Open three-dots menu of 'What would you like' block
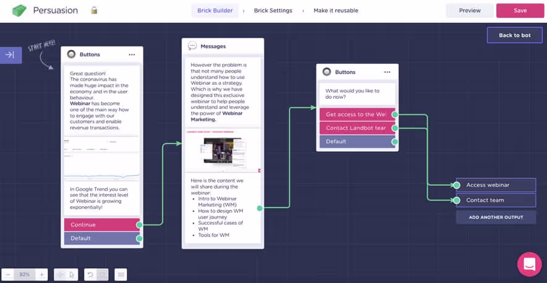This screenshot has height=283, width=547. 387,72
